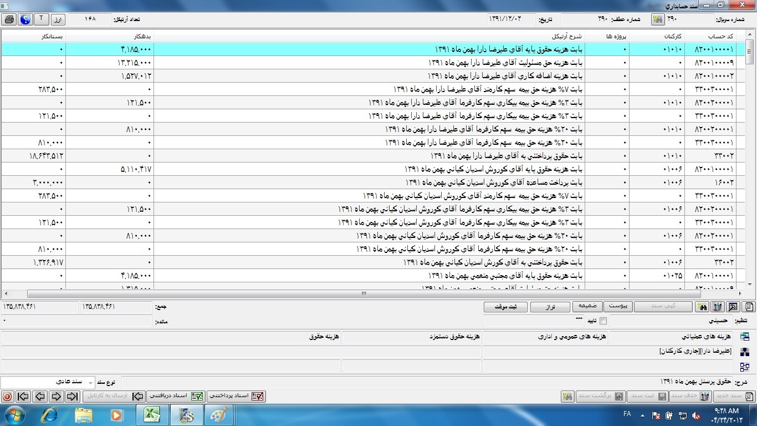Click the تاریخ date field
The width and height of the screenshot is (757, 426).
[x=512, y=19]
